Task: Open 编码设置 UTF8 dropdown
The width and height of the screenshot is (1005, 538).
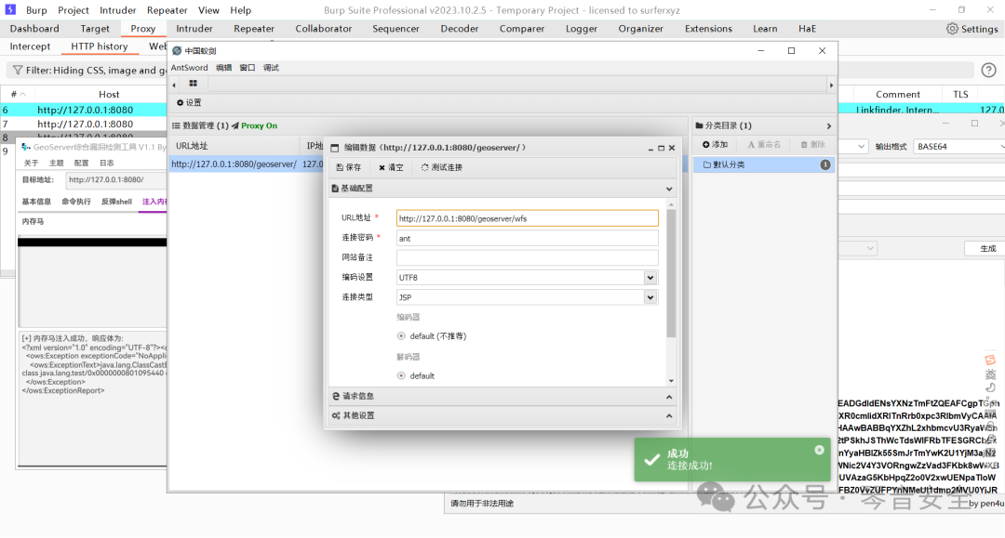Action: [650, 277]
